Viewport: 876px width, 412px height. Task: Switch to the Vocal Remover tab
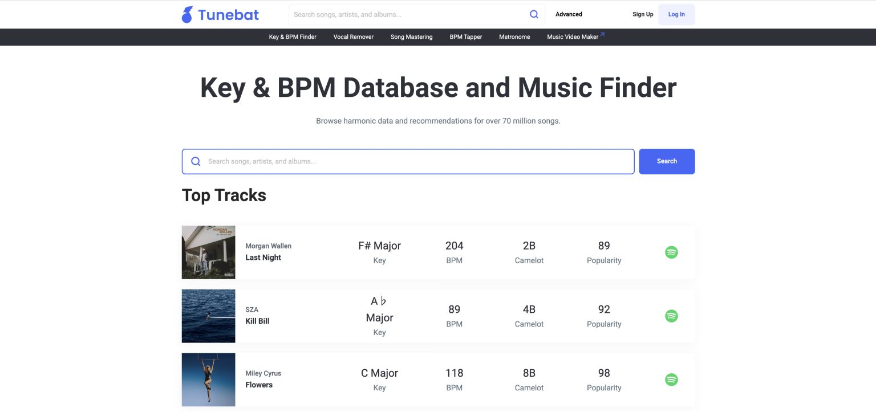pyautogui.click(x=353, y=36)
